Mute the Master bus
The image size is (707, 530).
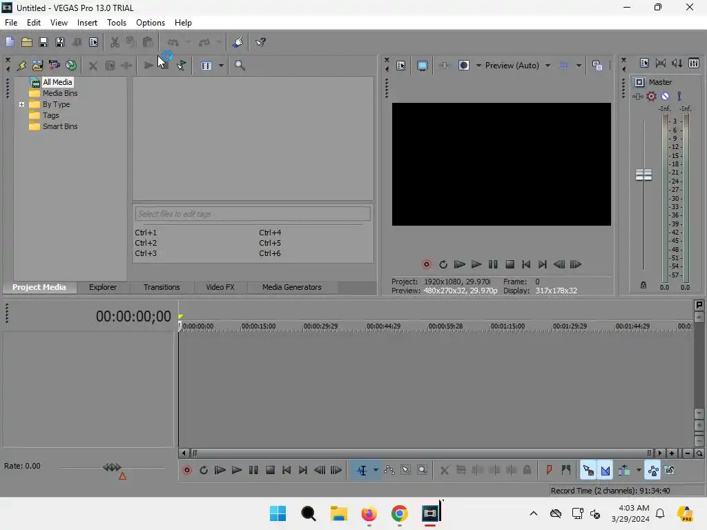pyautogui.click(x=665, y=97)
